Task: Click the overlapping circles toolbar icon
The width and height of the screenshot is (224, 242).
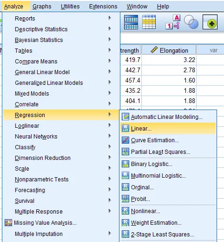Action: coord(191,22)
